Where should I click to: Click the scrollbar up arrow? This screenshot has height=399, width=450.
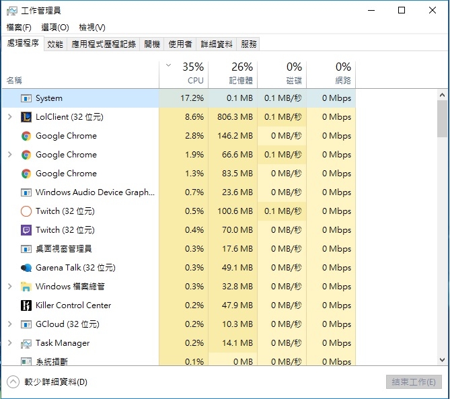pos(442,95)
